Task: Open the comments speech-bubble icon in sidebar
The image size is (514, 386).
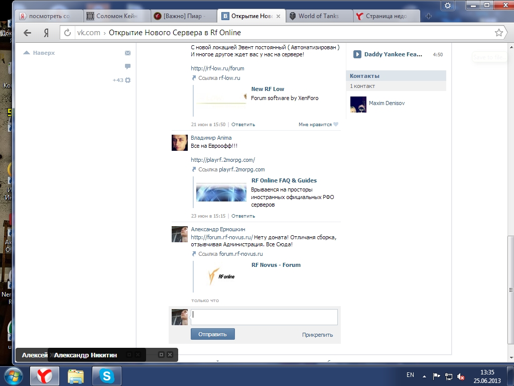Action: click(x=127, y=66)
